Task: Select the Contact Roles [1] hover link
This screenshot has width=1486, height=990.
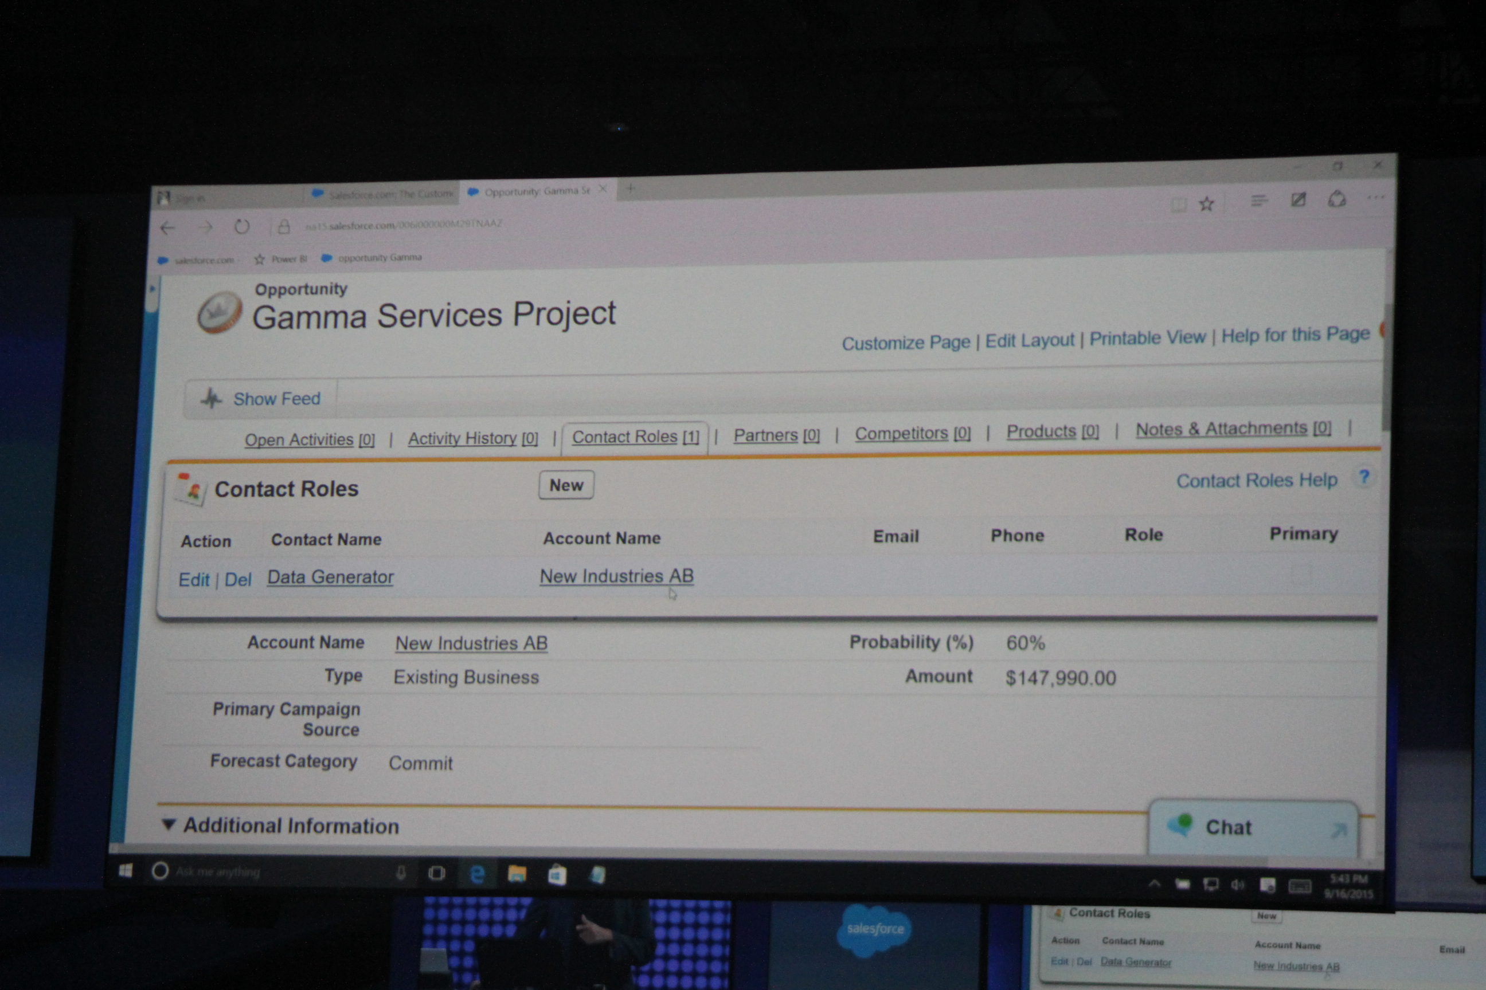Action: coord(635,437)
